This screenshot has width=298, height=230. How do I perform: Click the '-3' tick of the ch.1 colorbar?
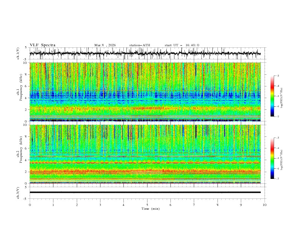(x=277, y=76)
